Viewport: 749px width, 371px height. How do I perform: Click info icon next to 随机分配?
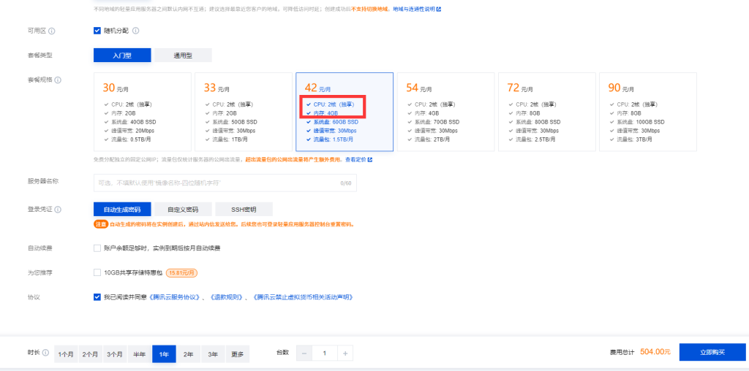pos(135,31)
